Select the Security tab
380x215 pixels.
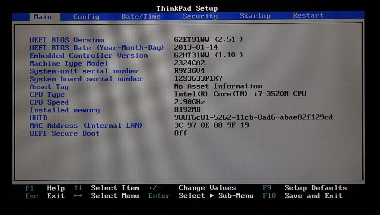(200, 16)
